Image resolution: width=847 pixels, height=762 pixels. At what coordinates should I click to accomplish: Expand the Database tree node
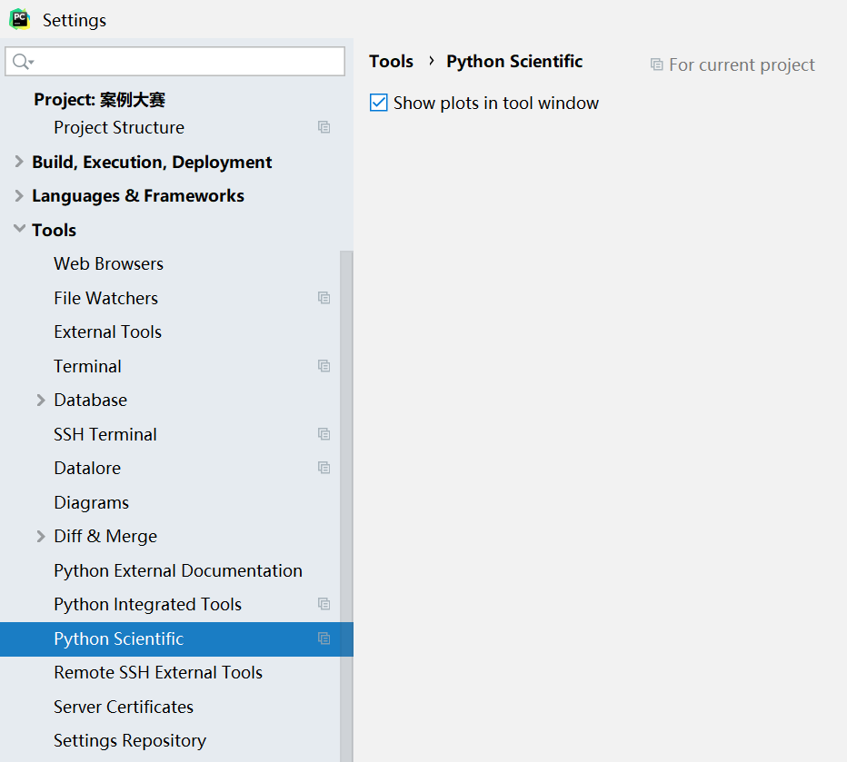point(41,400)
